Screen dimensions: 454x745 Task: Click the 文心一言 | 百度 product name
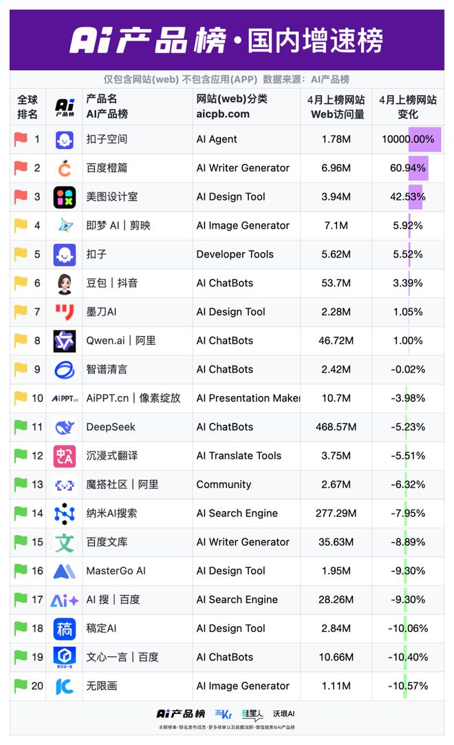click(x=122, y=657)
